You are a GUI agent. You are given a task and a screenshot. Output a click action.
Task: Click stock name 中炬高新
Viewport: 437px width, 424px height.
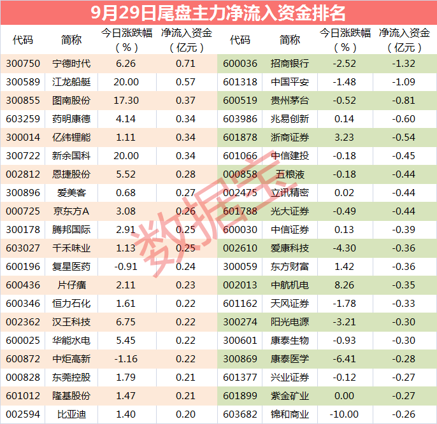[x=71, y=359]
